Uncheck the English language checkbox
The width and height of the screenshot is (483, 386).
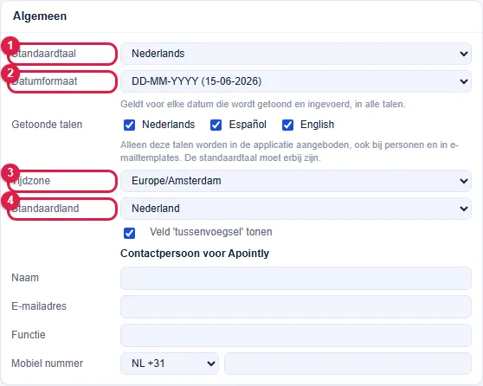287,125
